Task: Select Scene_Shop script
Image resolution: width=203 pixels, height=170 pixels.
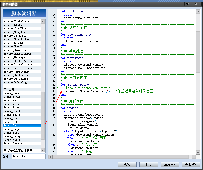Action: coord(22,129)
